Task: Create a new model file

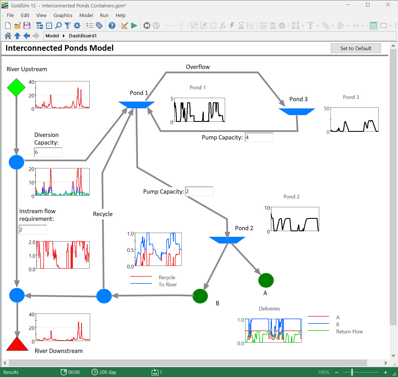Action: [8, 26]
